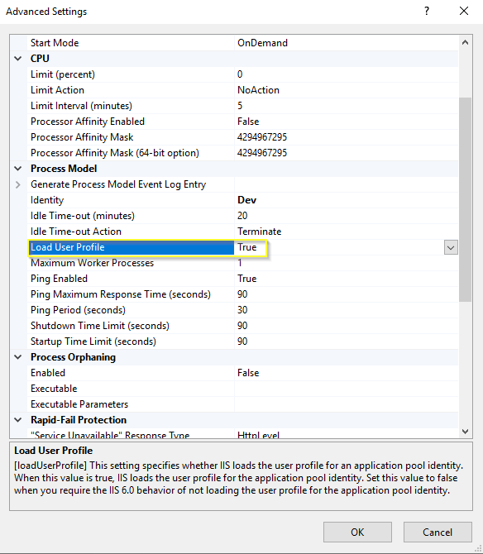Collapse the Process Model section
The height and width of the screenshot is (554, 483).
18,169
